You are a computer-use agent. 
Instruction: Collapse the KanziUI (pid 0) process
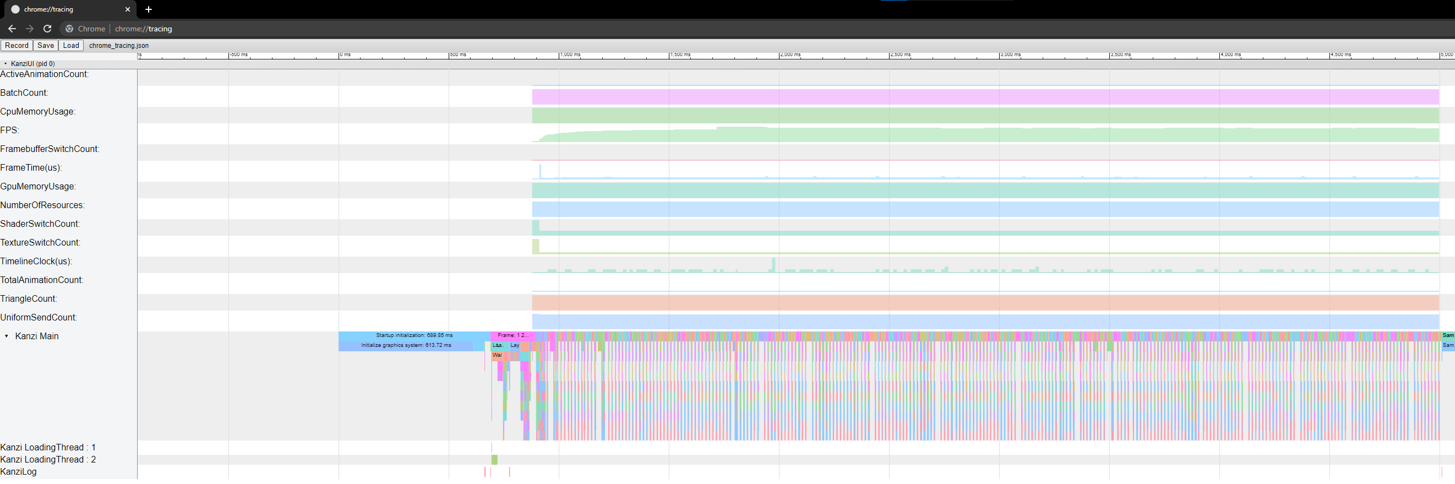(x=6, y=64)
